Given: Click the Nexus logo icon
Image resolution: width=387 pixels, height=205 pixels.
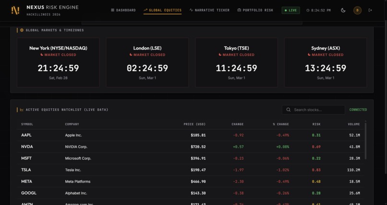Looking at the screenshot, I should pos(15,10).
